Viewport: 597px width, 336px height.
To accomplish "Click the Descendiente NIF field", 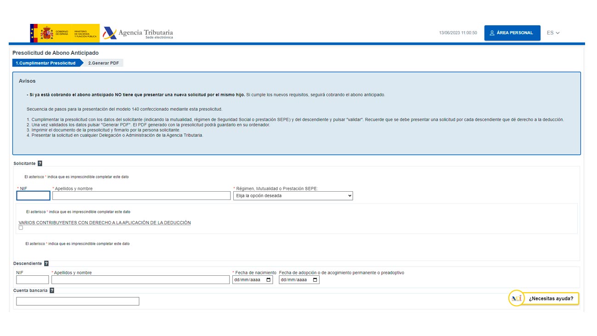I will coord(32,280).
